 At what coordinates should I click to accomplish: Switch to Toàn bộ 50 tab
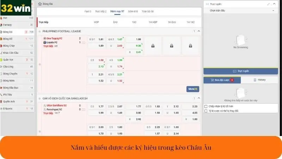[x=148, y=11]
